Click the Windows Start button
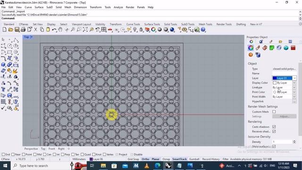Screen dimensions: 302x170 [x=5, y=166]
